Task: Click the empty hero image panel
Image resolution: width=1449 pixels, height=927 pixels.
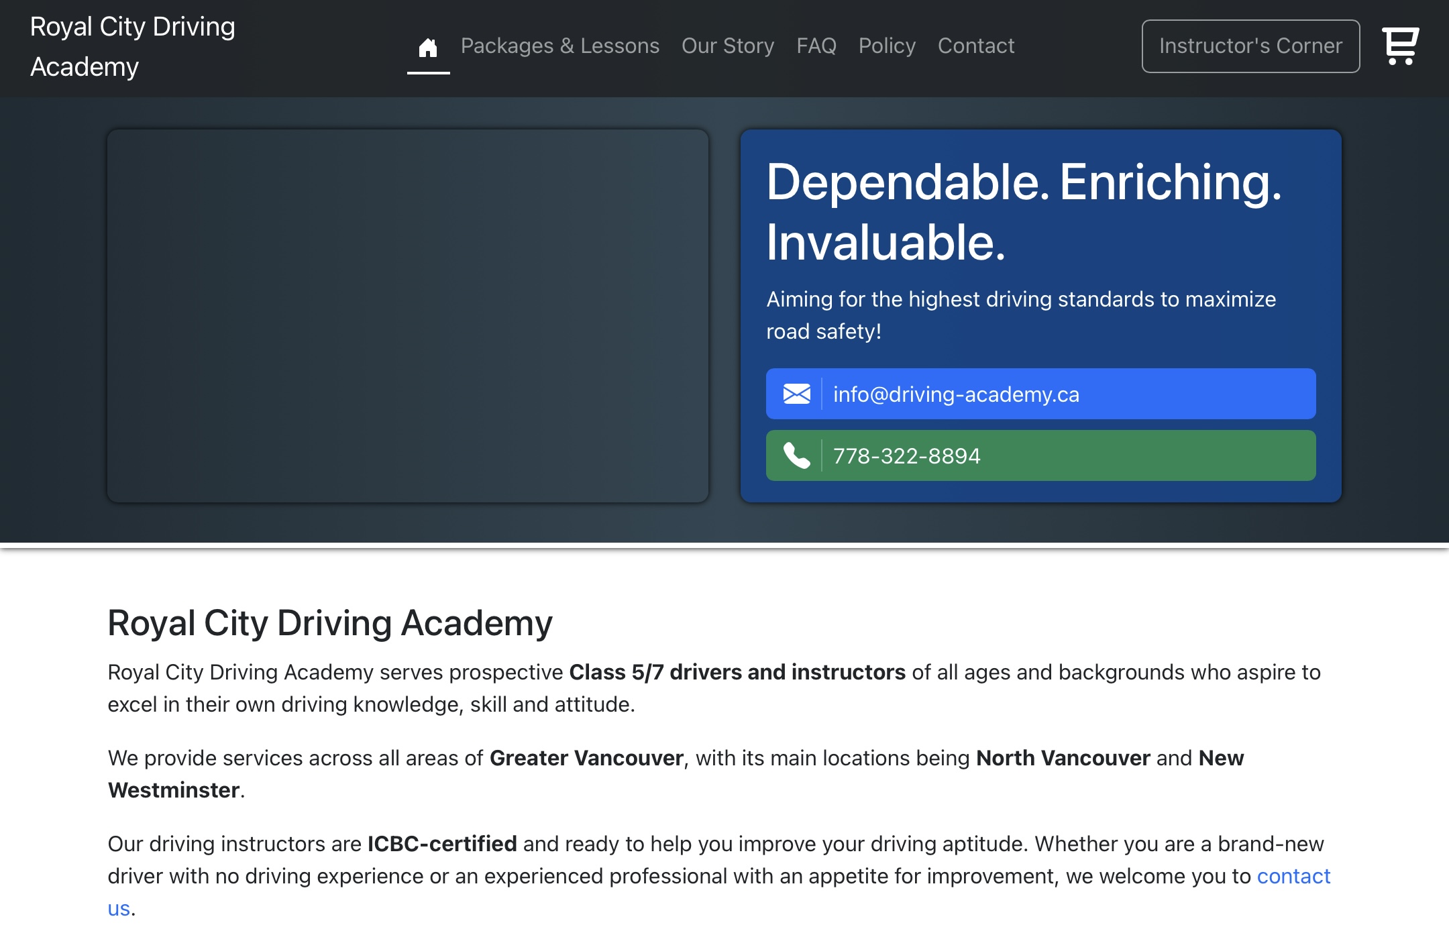Action: click(x=408, y=316)
